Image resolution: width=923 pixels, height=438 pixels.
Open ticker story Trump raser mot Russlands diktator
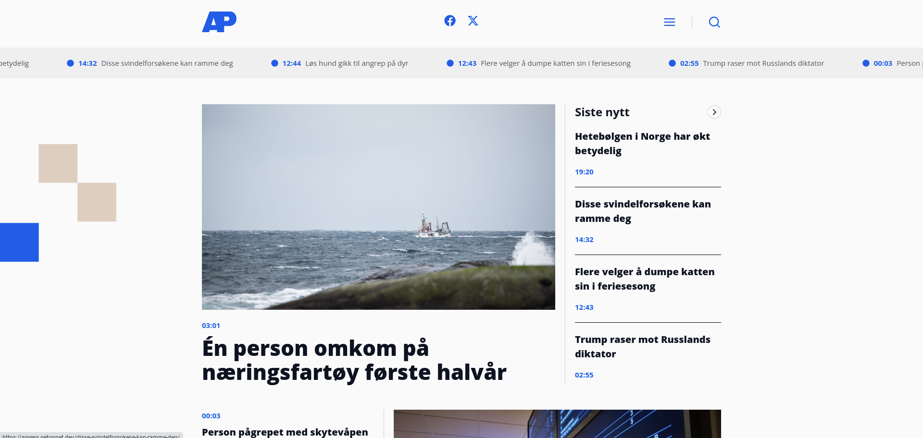pyautogui.click(x=763, y=63)
